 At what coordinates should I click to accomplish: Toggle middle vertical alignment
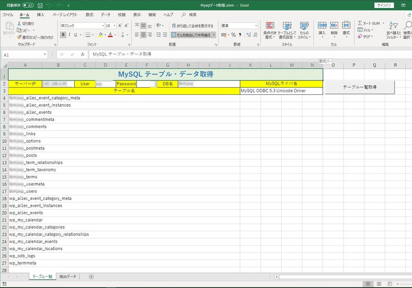pos(143,26)
